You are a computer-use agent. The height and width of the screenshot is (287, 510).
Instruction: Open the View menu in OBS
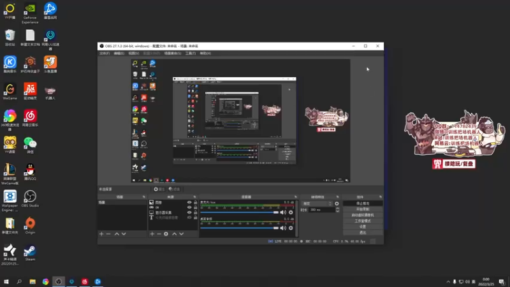pos(134,54)
